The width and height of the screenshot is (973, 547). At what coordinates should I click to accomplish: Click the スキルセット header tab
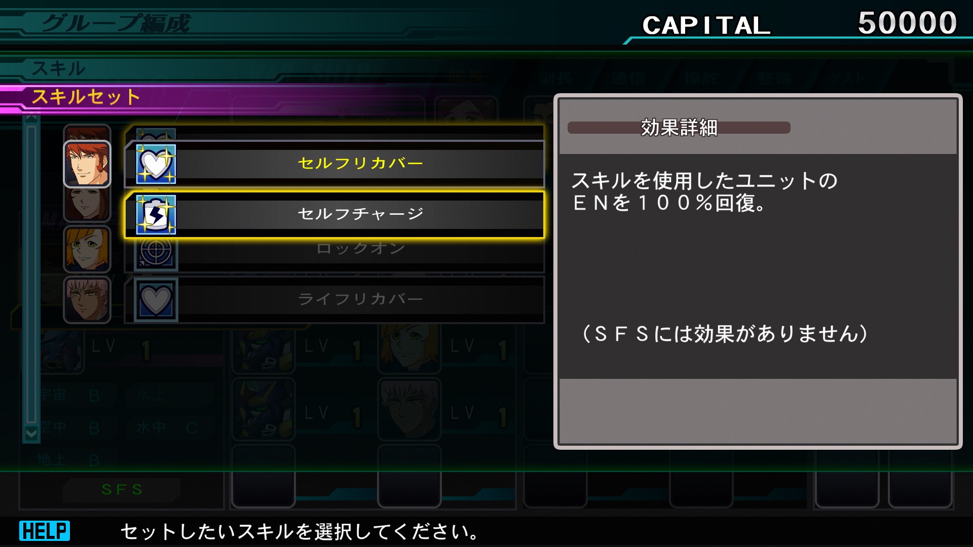86,97
